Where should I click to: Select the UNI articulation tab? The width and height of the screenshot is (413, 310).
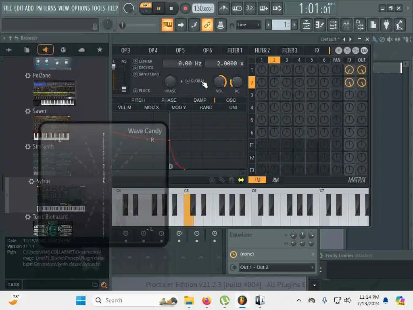pos(233,107)
